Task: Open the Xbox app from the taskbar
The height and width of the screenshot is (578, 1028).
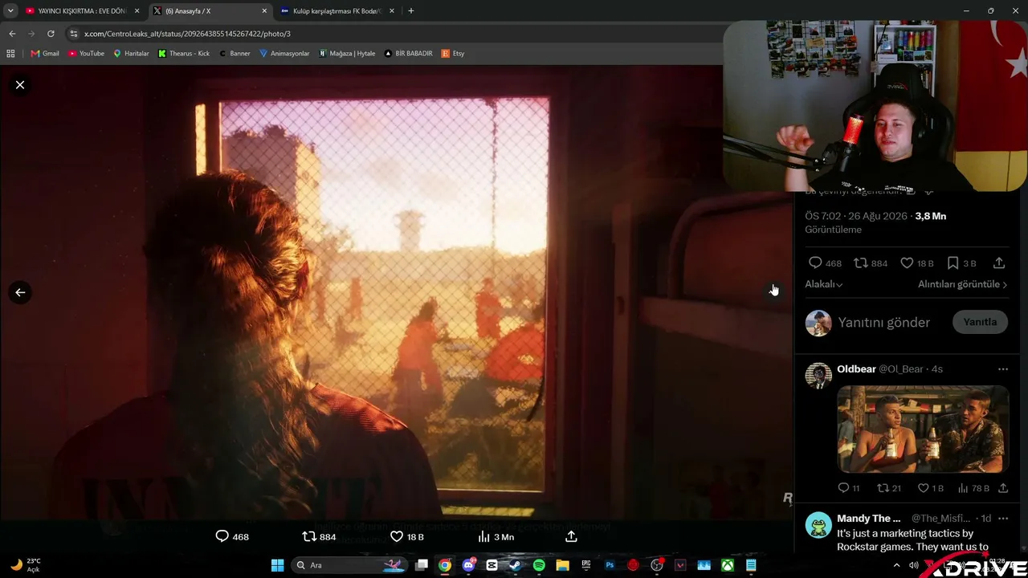Action: 727,565
